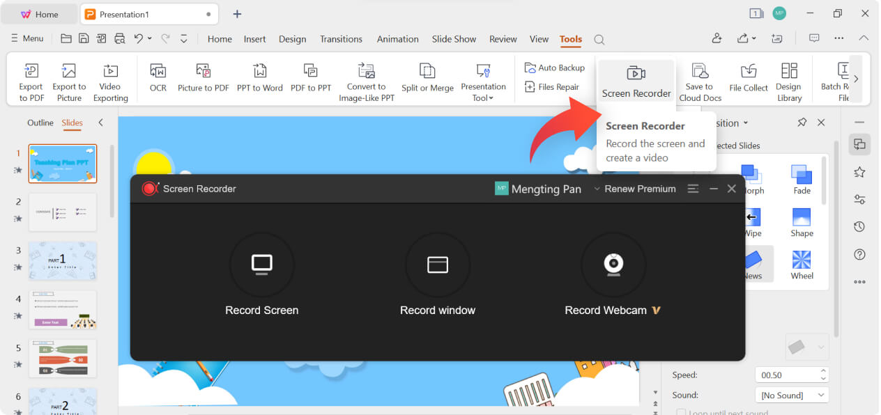Click the Auto Backup button

[555, 68]
